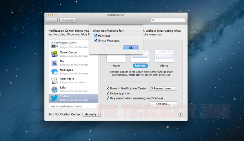Choose the Alerts style thumbnail
Screen dimensions: 244x141
coord(164,56)
